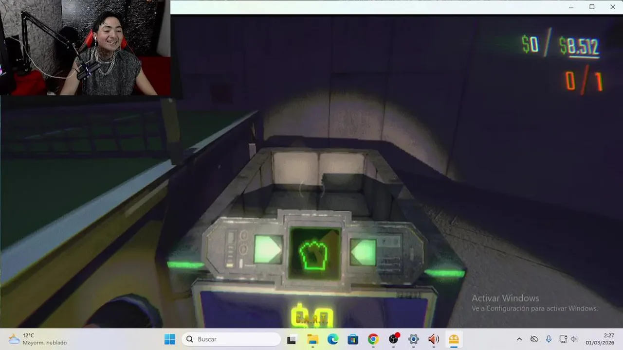Click the streamer webcam overlay
The height and width of the screenshot is (350, 623).
[85, 48]
